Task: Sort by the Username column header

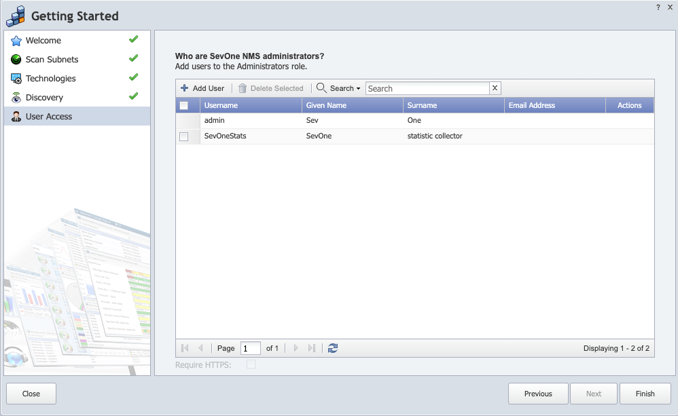Action: coord(251,105)
